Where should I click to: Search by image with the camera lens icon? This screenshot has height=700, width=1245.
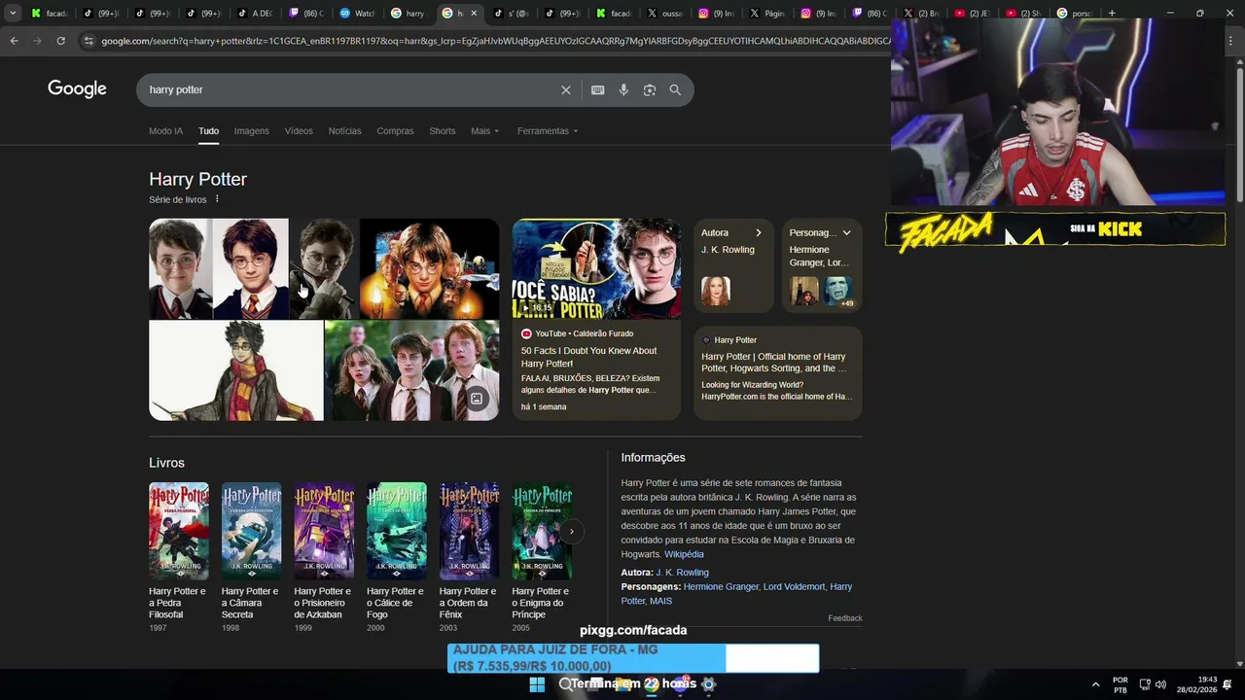tap(650, 89)
